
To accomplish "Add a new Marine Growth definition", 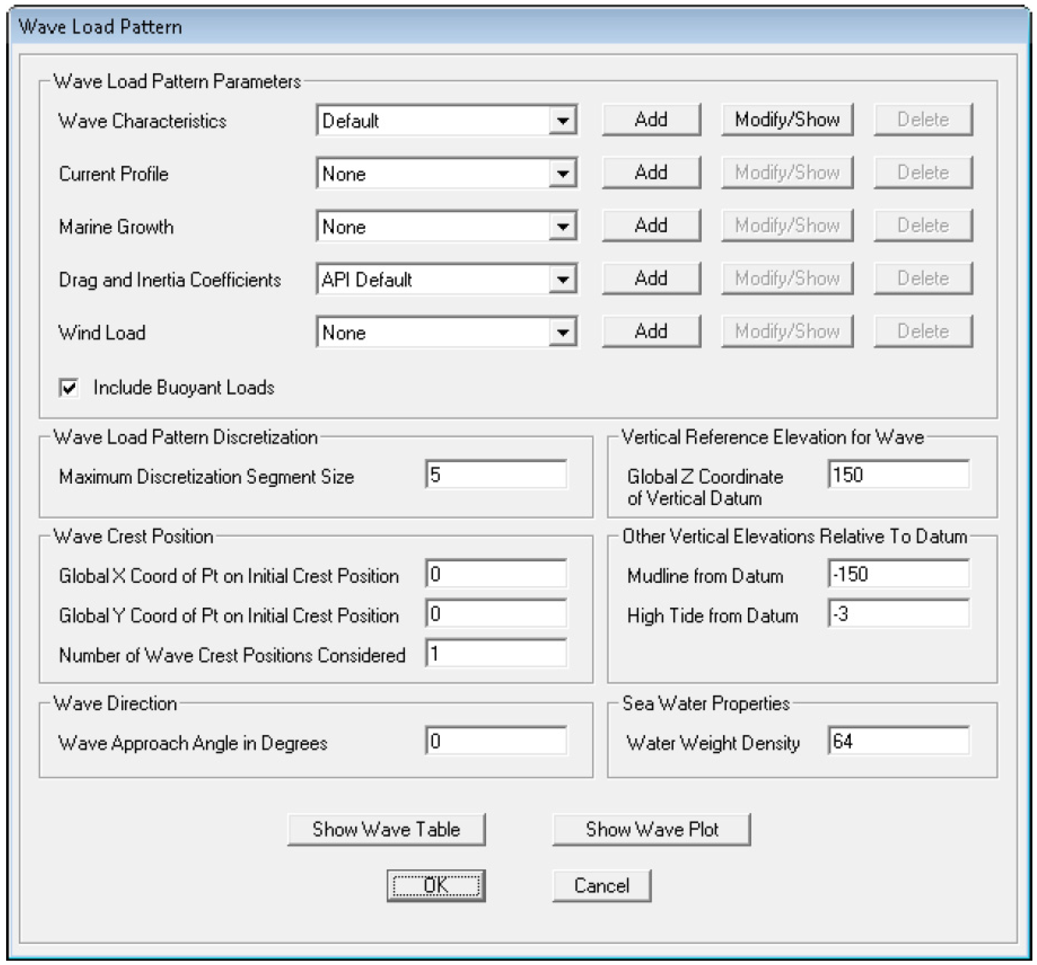I will (x=651, y=226).
